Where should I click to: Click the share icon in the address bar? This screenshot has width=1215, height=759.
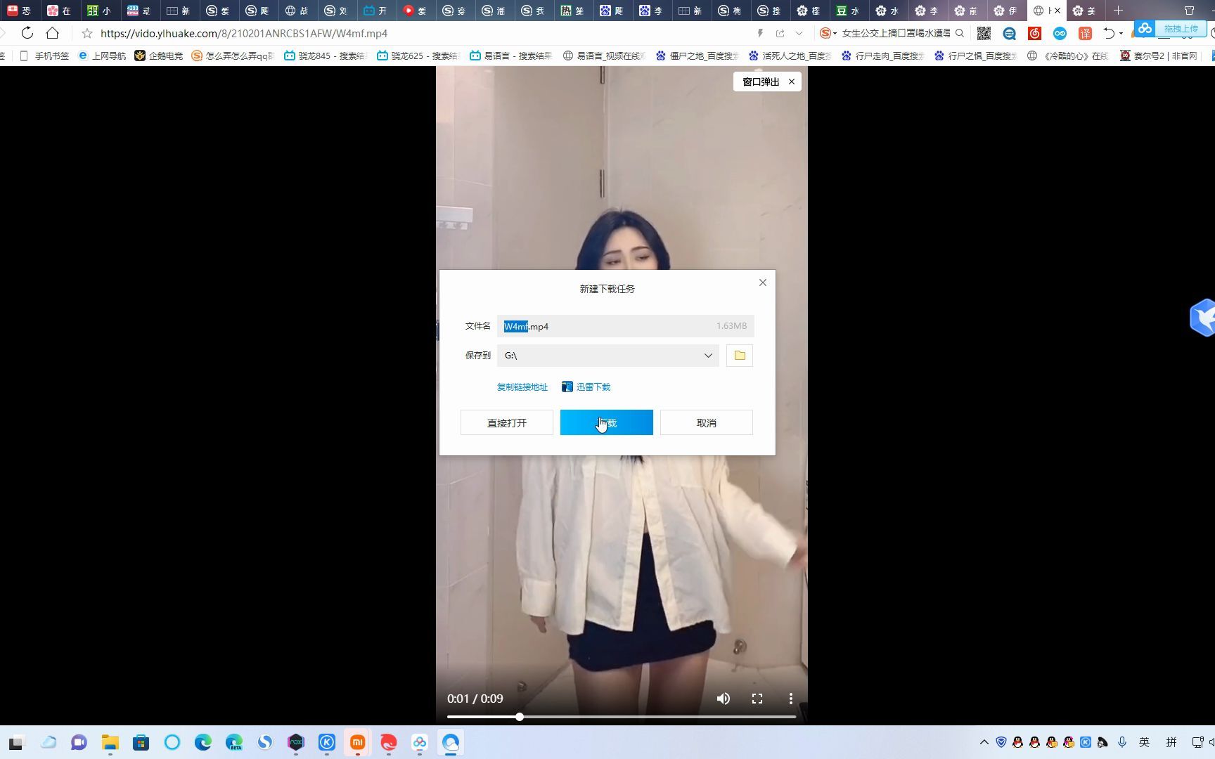(x=780, y=33)
